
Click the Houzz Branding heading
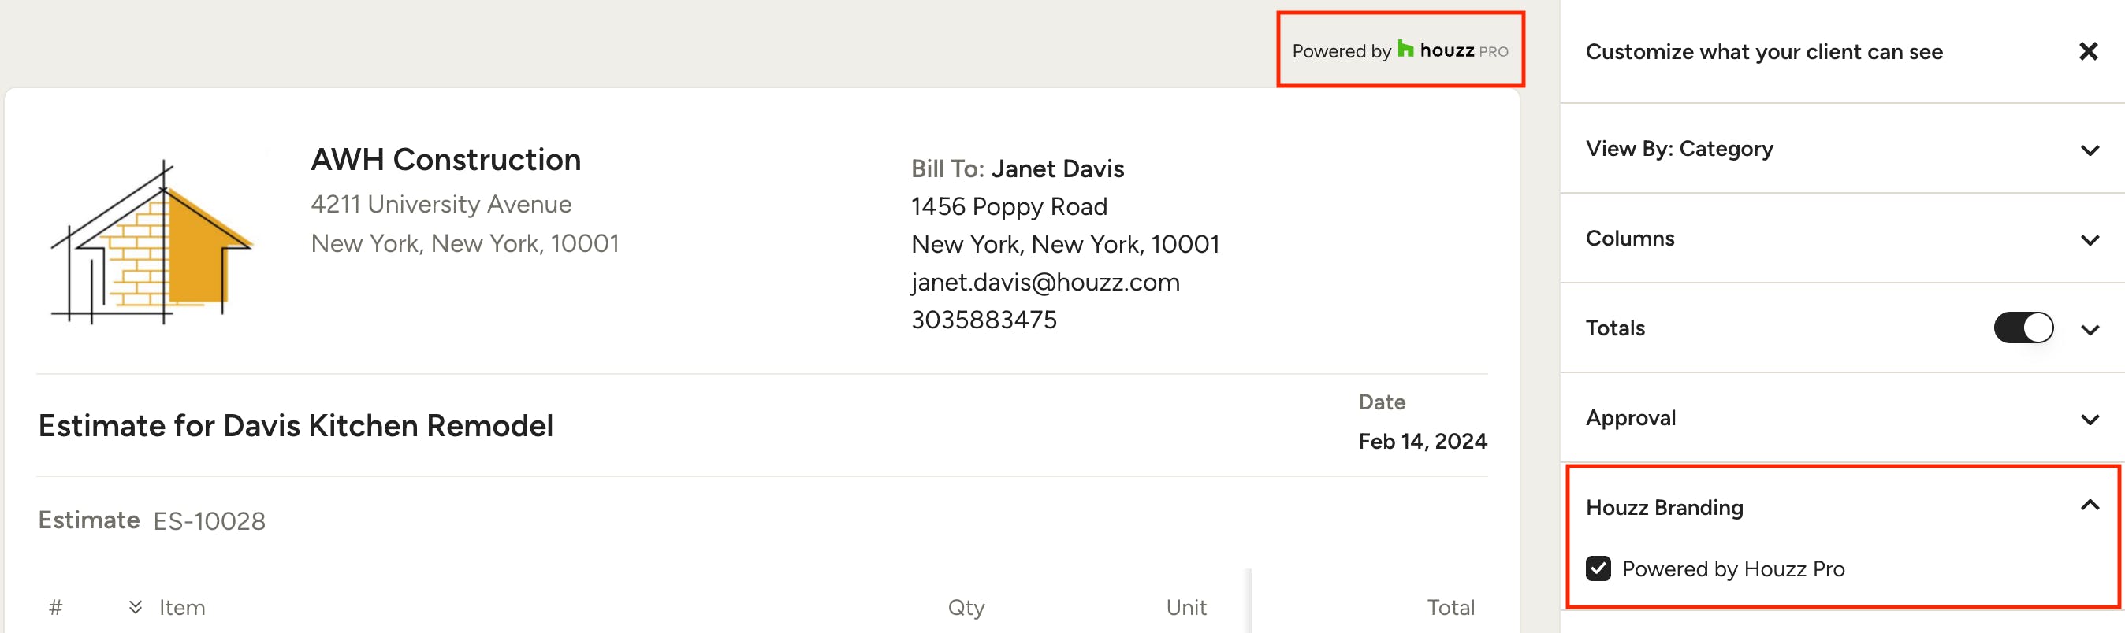coord(1664,508)
